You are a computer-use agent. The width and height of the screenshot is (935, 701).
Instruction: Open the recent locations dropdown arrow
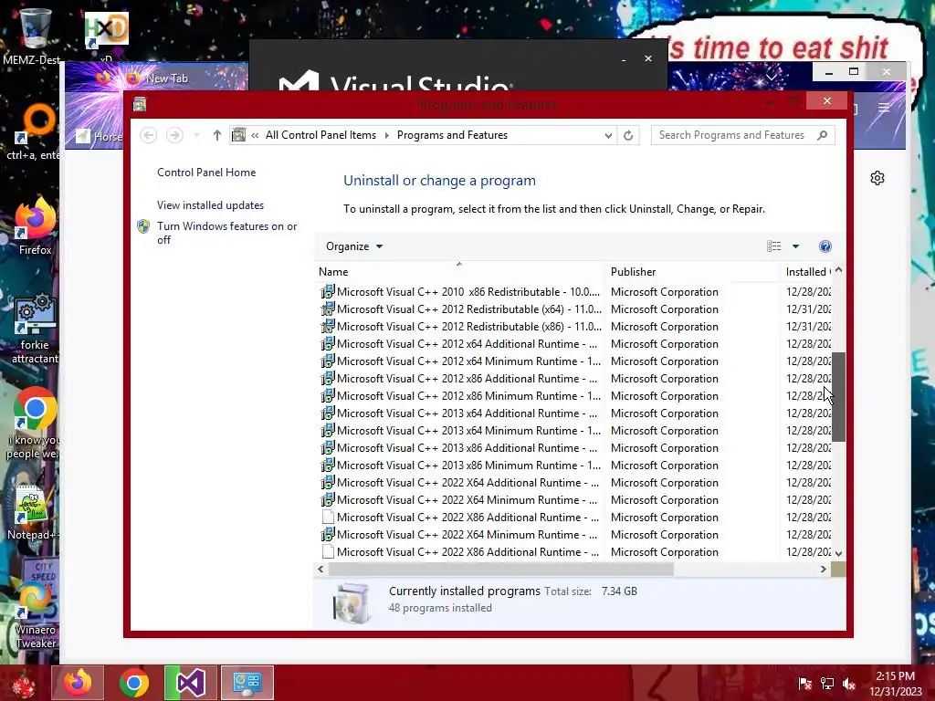coord(197,135)
